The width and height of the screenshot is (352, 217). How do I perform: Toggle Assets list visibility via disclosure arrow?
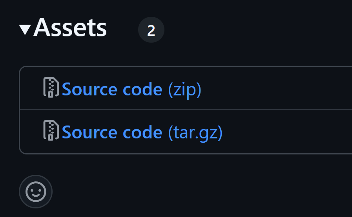25,30
